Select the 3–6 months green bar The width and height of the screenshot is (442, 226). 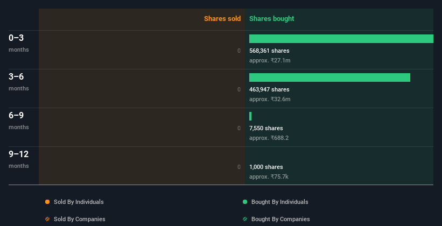point(329,77)
